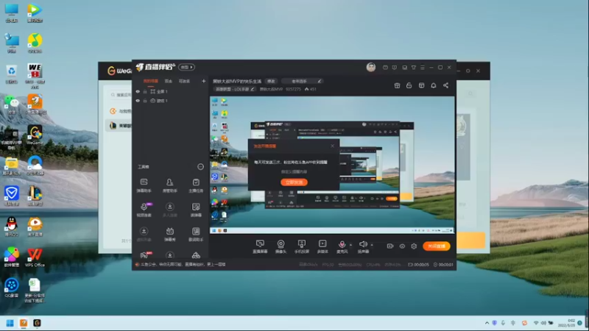Screen dimensions: 589x331
Task: Click the 直播屏幕 screen capture source
Action: [x=260, y=246]
